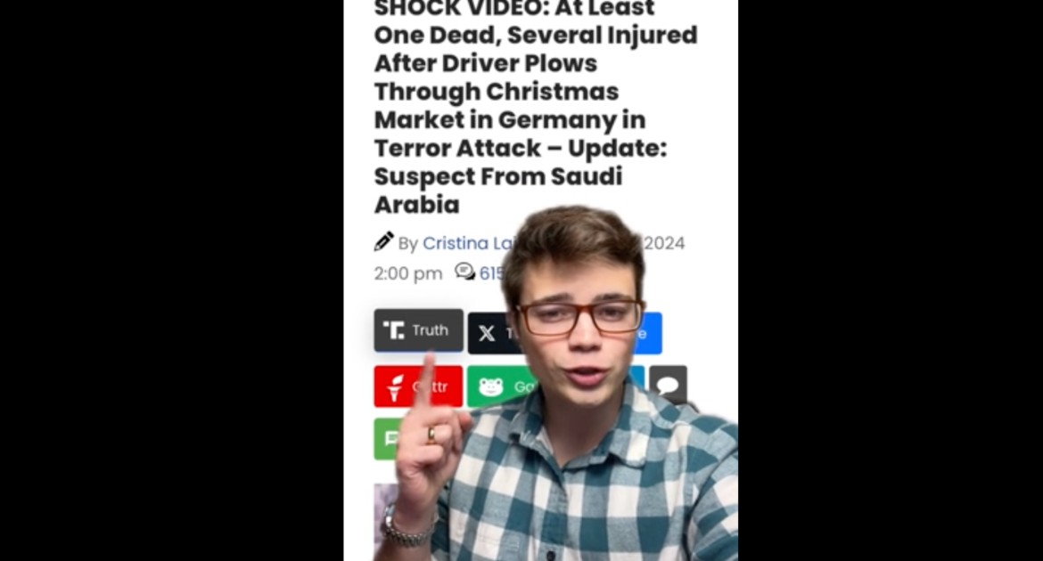1043x561 pixels.
Task: Open the 615 comments link
Action: [x=491, y=274]
